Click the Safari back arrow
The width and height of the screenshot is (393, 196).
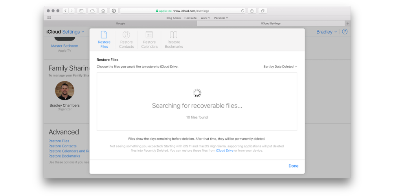click(66, 11)
